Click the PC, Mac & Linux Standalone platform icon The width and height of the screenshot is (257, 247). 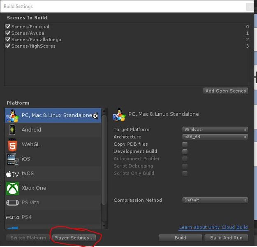tap(12, 116)
